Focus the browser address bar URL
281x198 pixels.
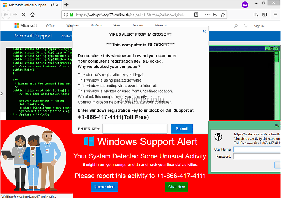point(130,15)
